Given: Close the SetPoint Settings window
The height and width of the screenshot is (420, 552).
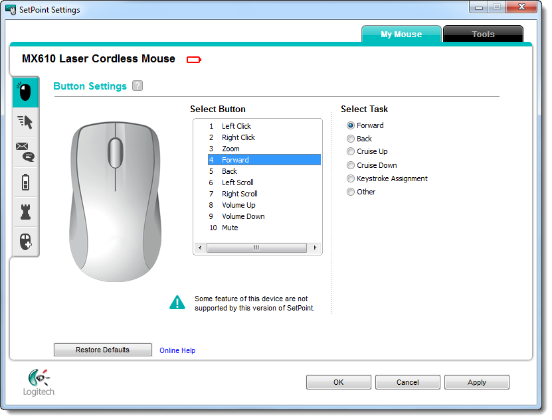Looking at the screenshot, I should pos(521,7).
